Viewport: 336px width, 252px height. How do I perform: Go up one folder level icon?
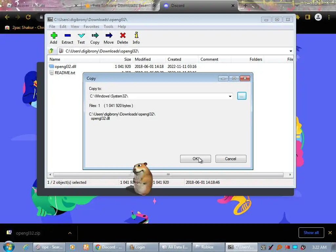(x=51, y=51)
